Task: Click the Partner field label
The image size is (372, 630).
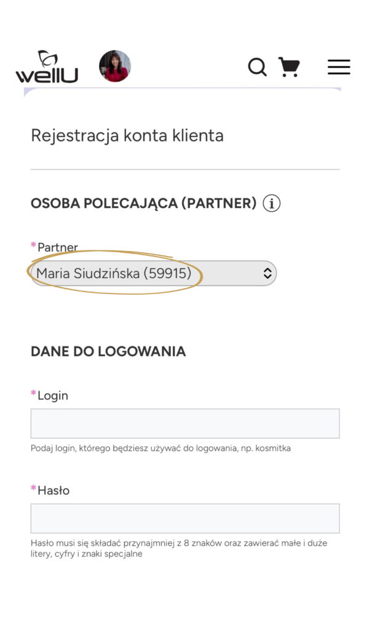Action: 58,247
